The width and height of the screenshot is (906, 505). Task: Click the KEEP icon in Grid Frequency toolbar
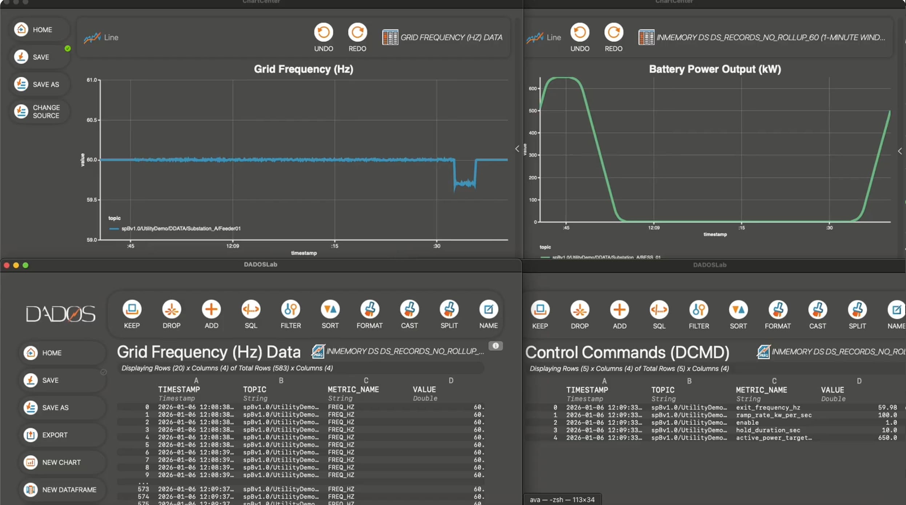click(x=132, y=310)
